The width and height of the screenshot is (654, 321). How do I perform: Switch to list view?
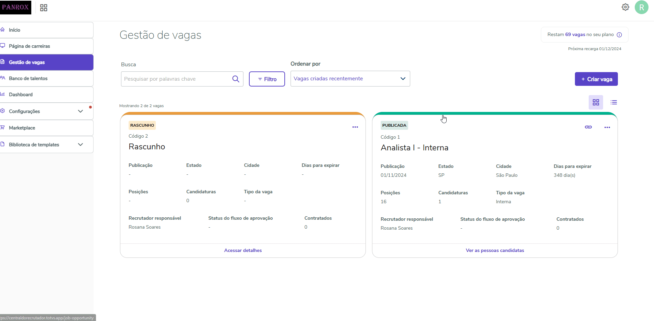pyautogui.click(x=614, y=102)
